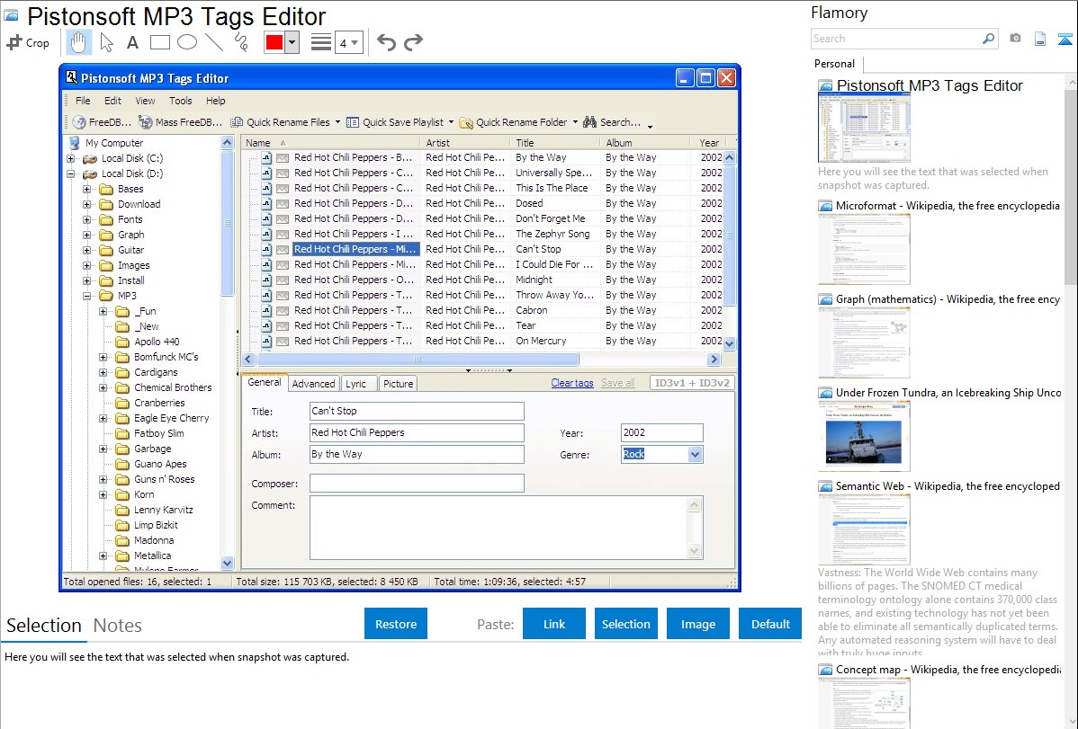Screen dimensions: 1078x729
Task: Click the Link paste button
Action: [x=554, y=624]
